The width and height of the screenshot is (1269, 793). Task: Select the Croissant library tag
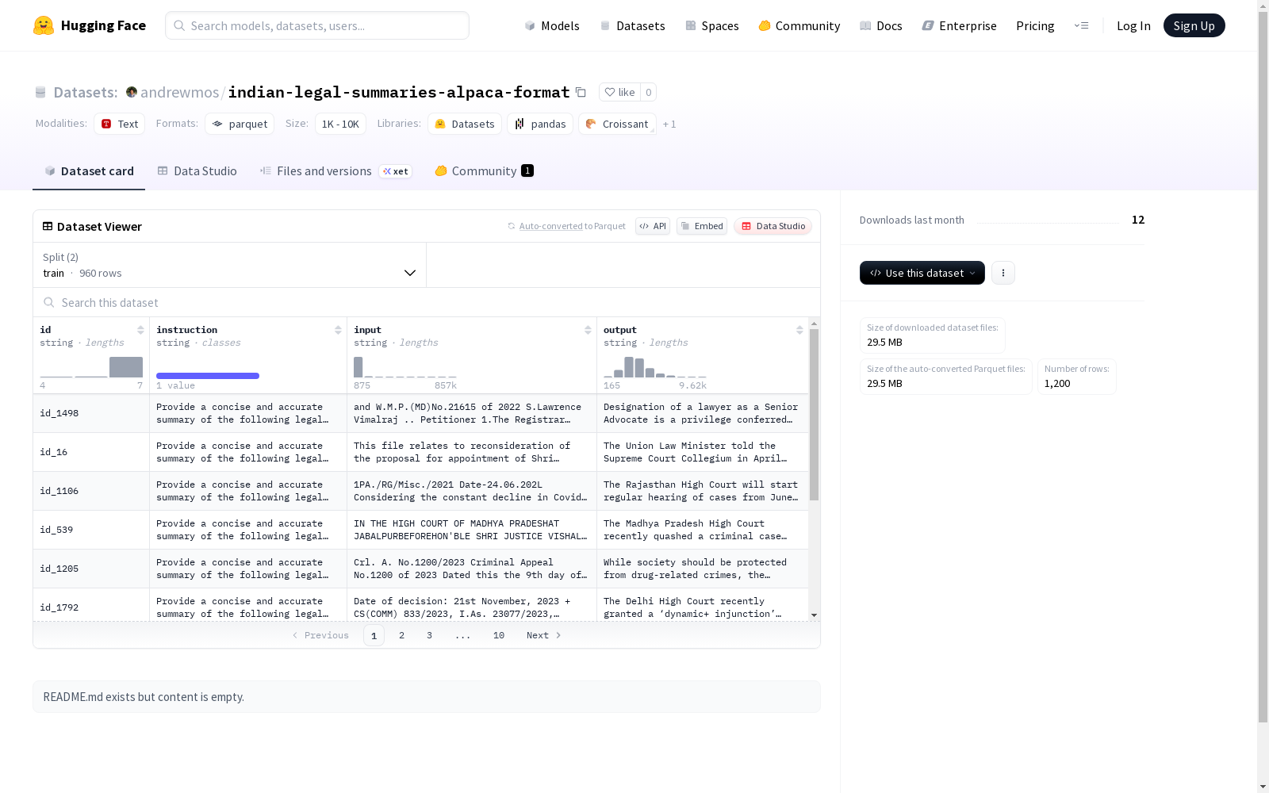(x=617, y=124)
